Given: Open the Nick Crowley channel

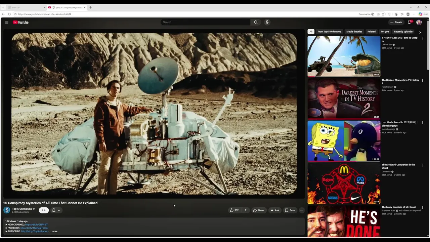Looking at the screenshot, I should pyautogui.click(x=387, y=87).
